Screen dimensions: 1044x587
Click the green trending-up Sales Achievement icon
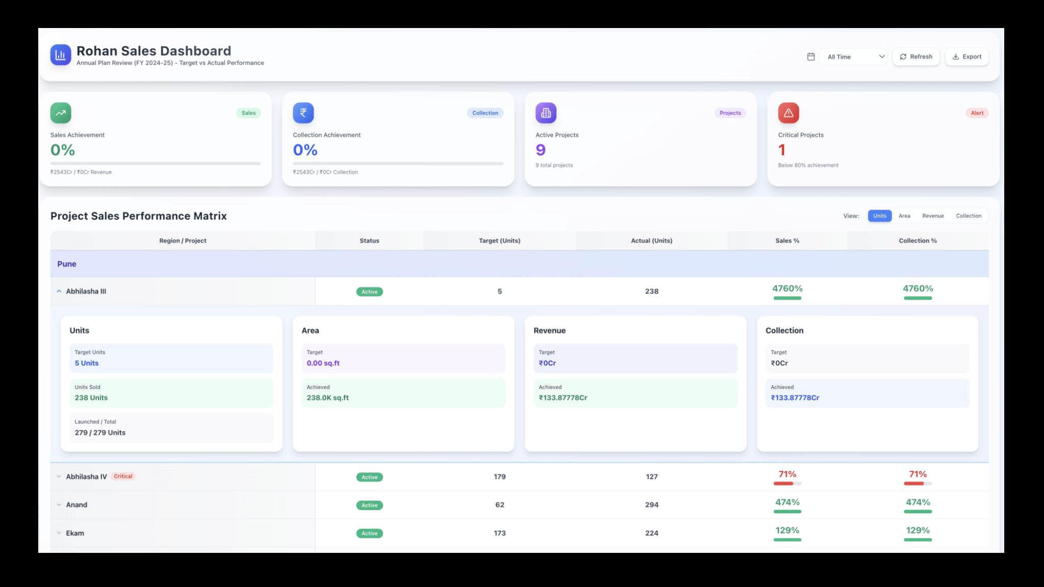click(61, 113)
